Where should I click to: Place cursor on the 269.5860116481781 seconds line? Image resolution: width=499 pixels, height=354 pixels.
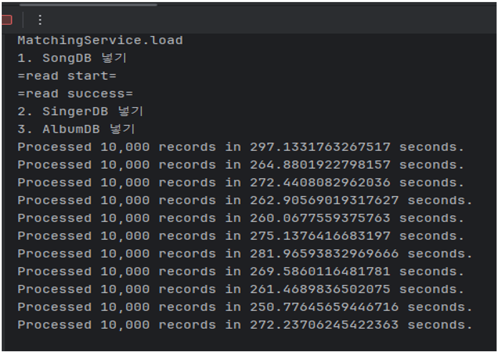pos(241,272)
